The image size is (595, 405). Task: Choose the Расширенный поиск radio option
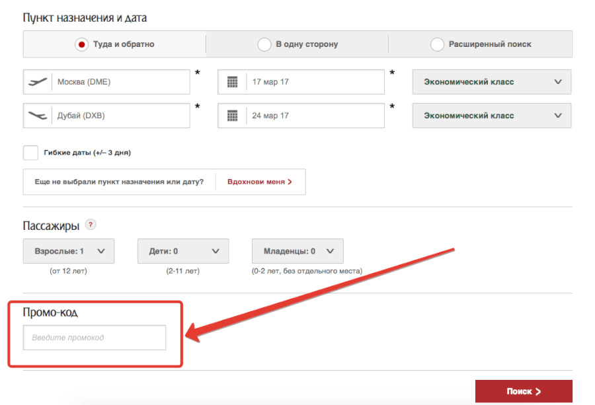click(x=437, y=44)
